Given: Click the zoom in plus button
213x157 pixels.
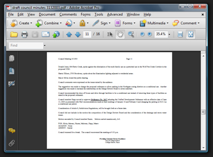Looking at the screenshot, I should tap(150, 34).
